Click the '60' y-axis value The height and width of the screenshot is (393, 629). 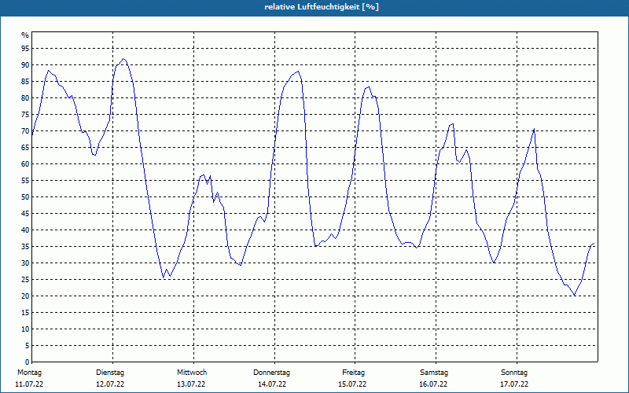coord(25,164)
